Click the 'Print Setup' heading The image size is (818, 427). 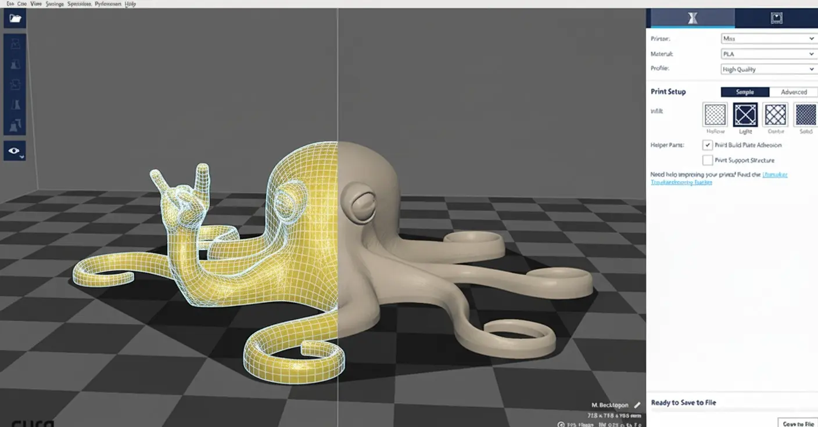click(x=668, y=92)
